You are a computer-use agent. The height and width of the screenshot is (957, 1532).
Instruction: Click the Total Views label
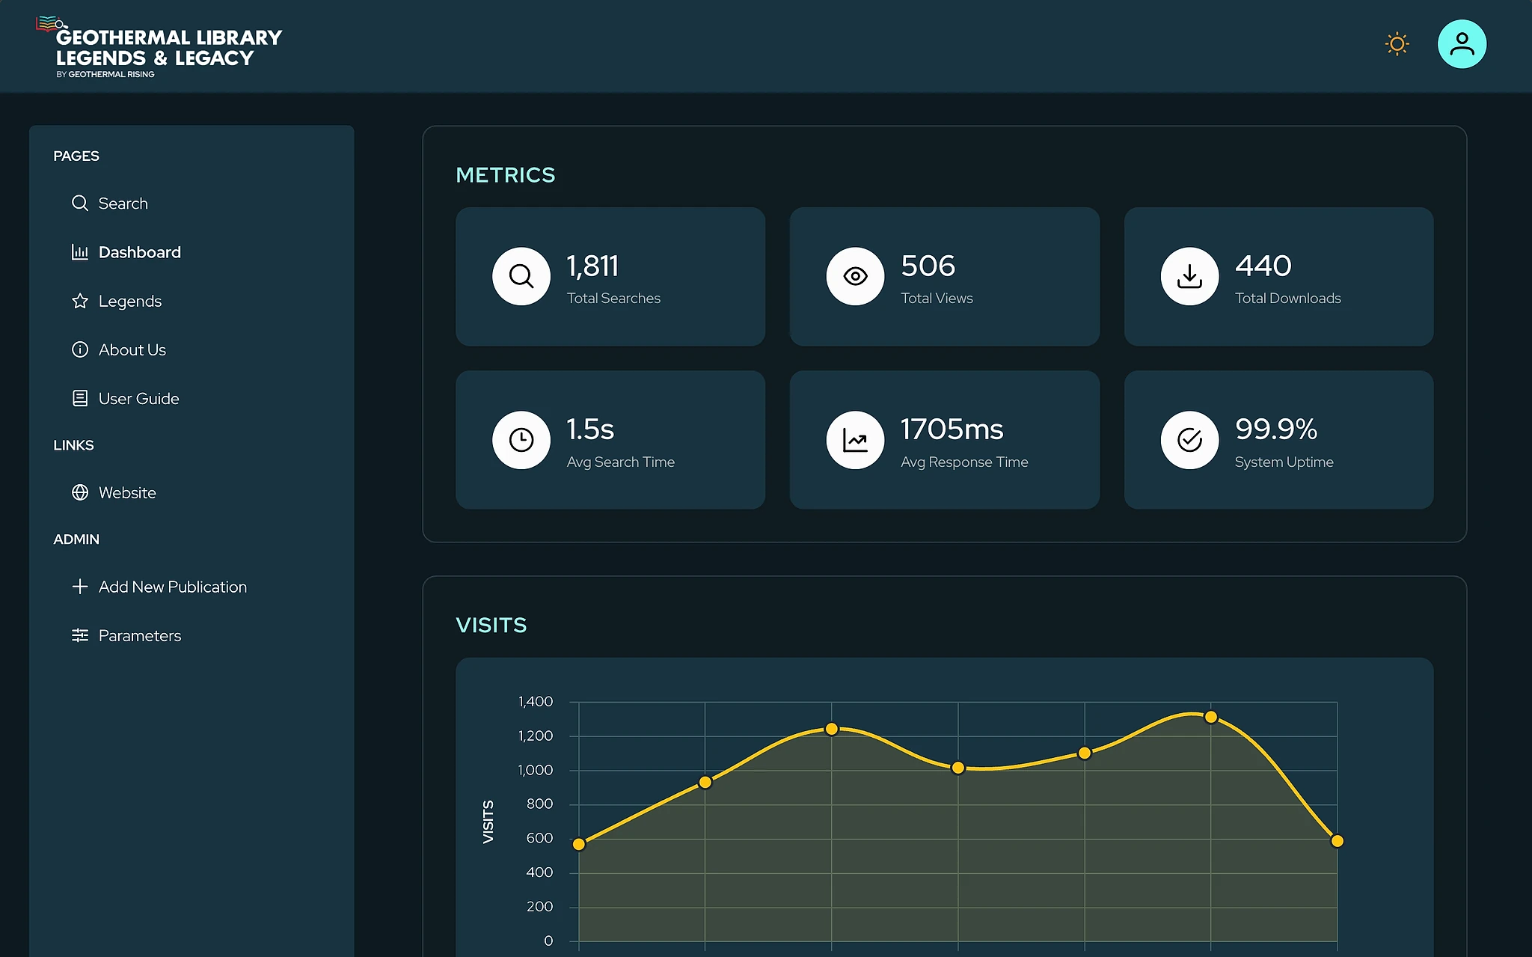click(x=937, y=298)
